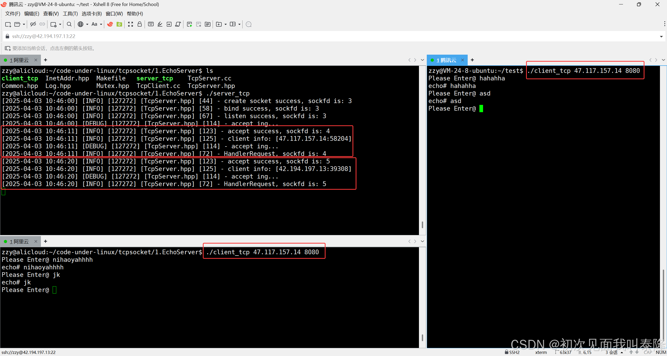Launch Xftp with the green icon
This screenshot has width=667, height=356.
119,24
